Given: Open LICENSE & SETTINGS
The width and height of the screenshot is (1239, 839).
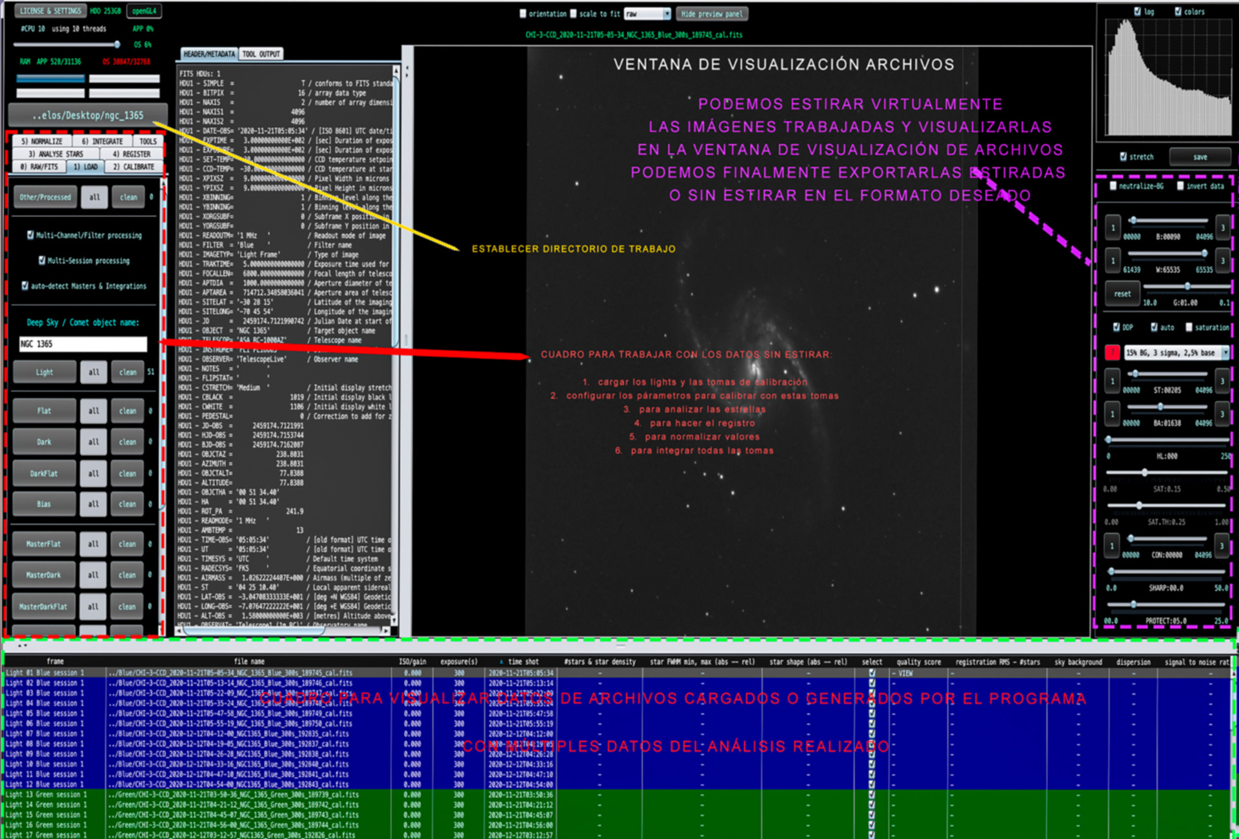Looking at the screenshot, I should [50, 10].
